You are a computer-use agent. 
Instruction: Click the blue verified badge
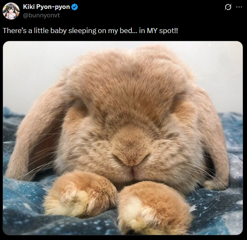(75, 7)
